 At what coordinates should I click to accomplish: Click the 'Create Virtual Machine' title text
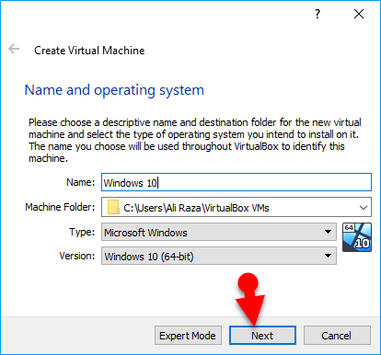click(89, 51)
